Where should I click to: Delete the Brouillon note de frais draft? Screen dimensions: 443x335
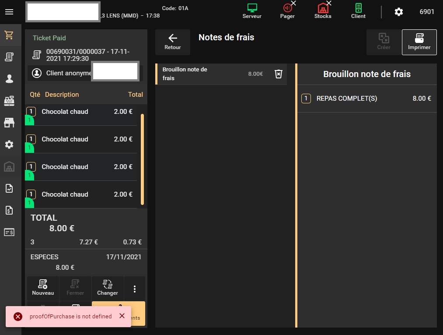(x=278, y=74)
